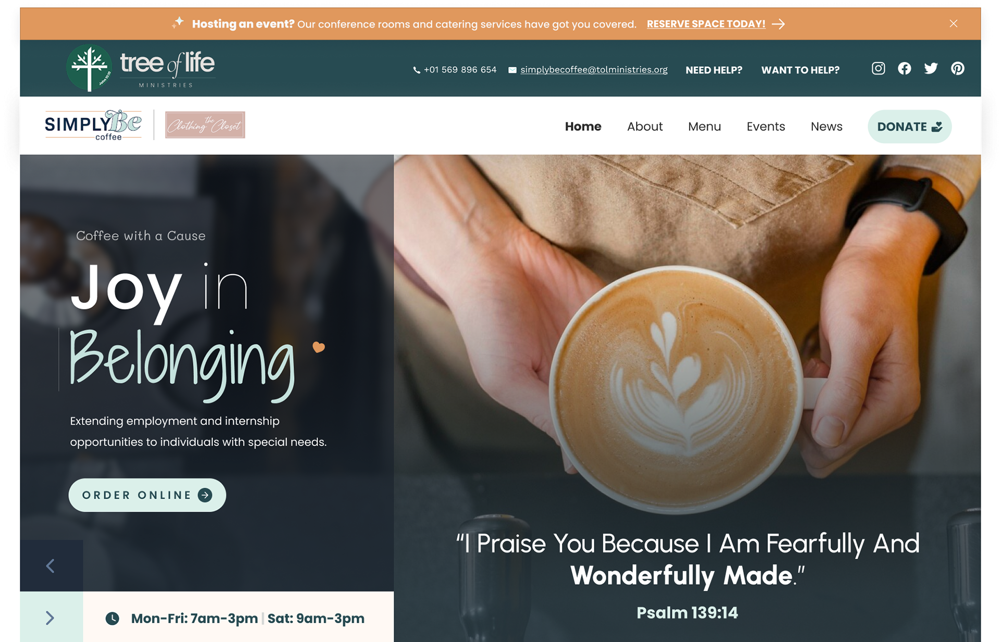The height and width of the screenshot is (642, 1001).
Task: Dismiss the orange event banner
Action: [x=954, y=23]
